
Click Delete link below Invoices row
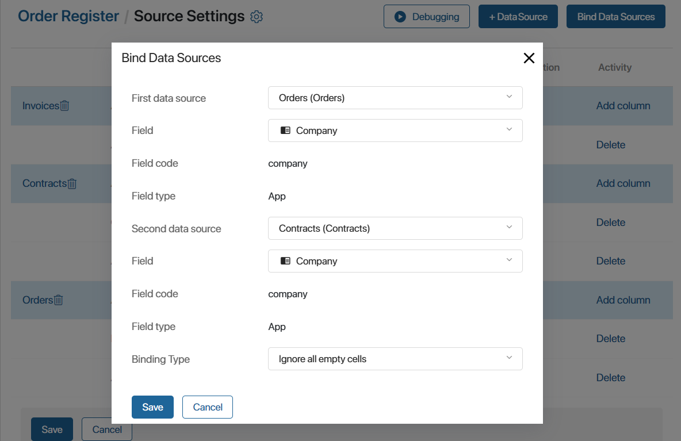point(611,145)
